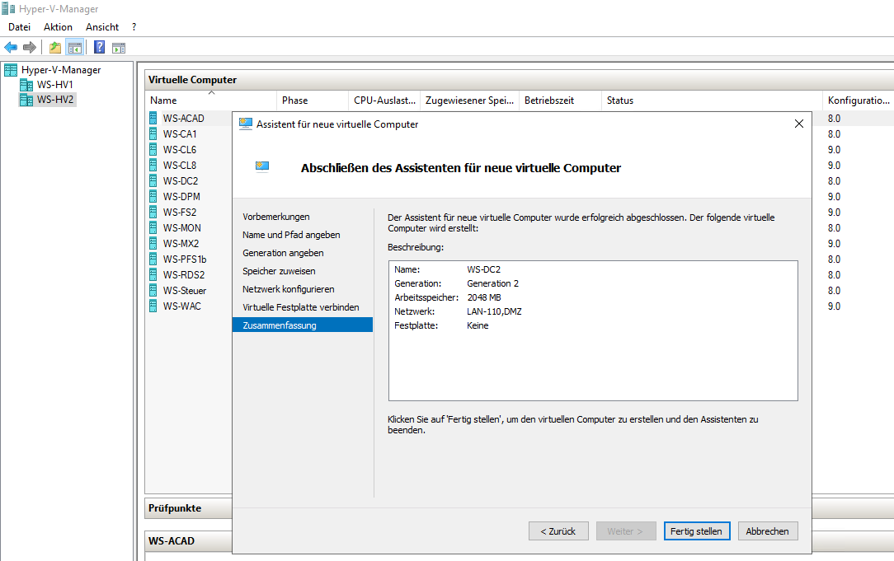894x561 pixels.
Task: Click the Abbrechen button
Action: 768,531
